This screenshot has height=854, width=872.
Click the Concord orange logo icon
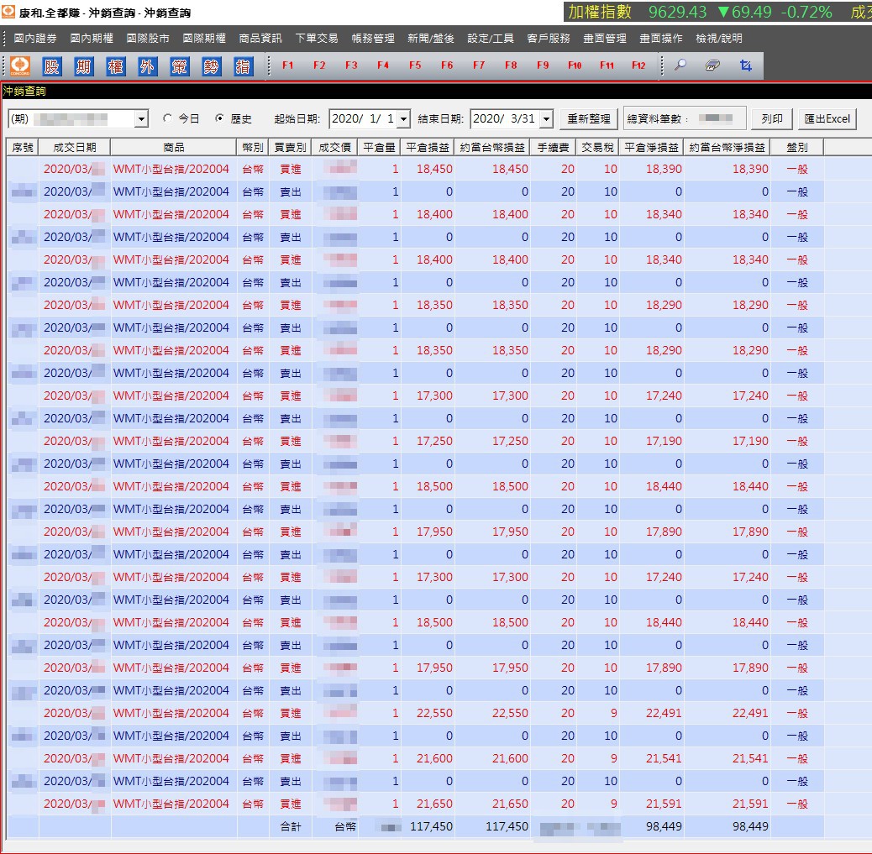tap(20, 66)
